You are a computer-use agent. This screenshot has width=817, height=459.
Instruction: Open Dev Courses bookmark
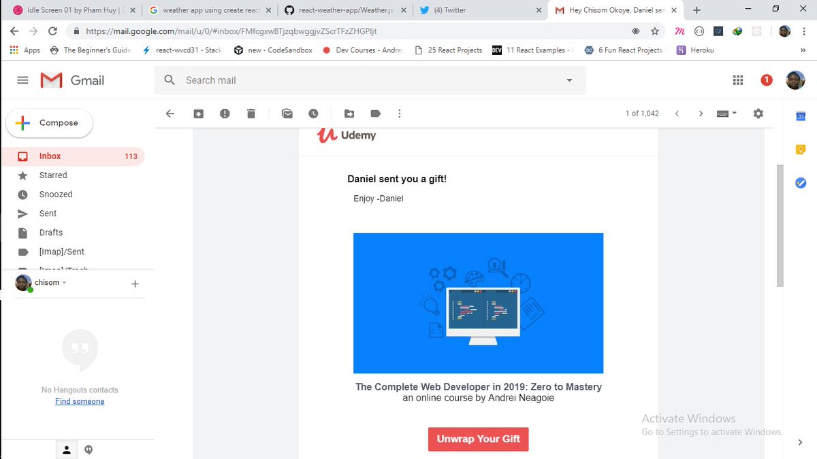(x=363, y=50)
